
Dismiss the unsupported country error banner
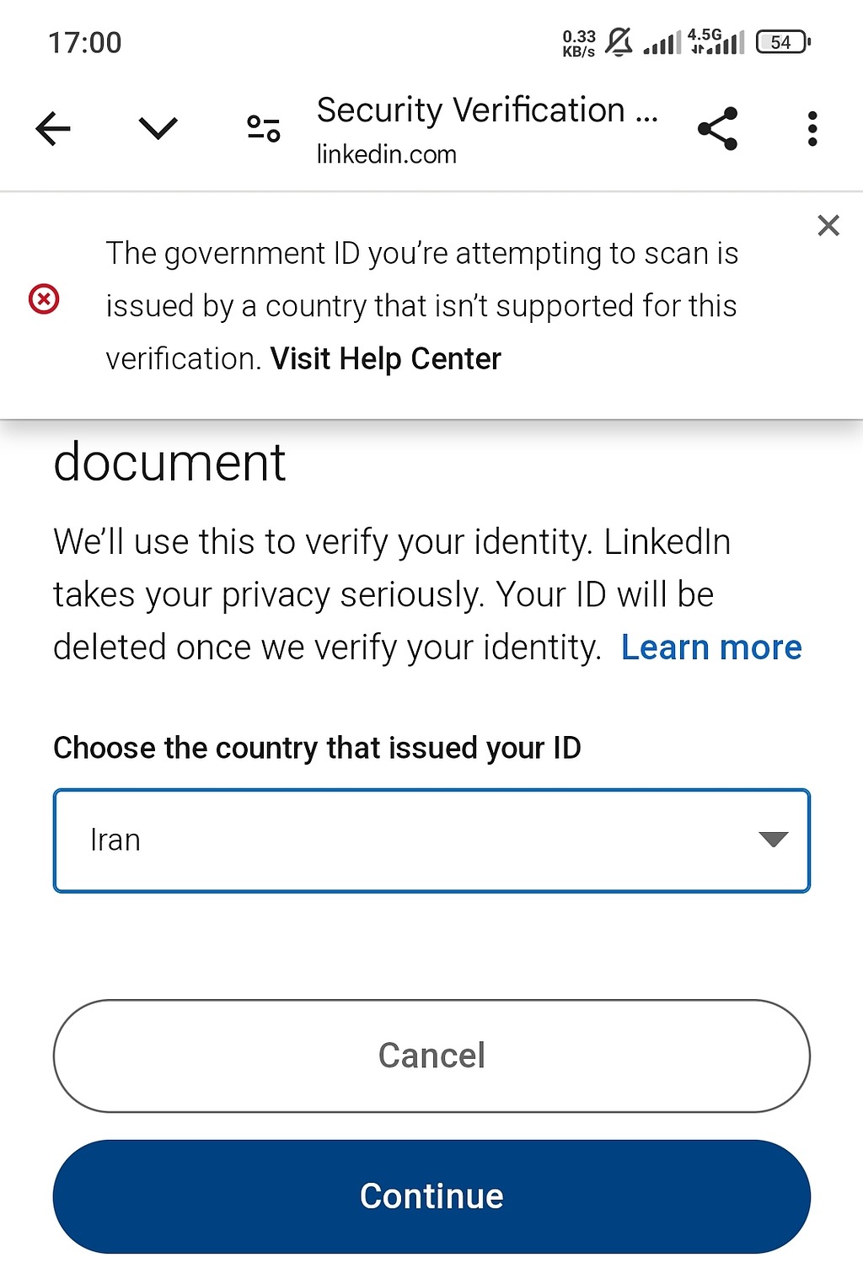pos(828,226)
